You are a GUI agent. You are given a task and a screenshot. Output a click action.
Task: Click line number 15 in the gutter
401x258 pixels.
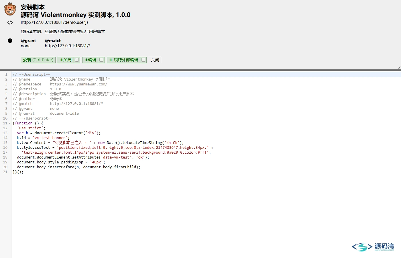click(5, 143)
